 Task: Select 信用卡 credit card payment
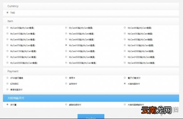66,78
